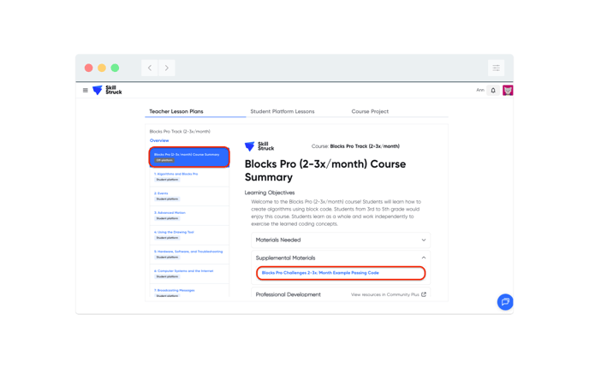Image resolution: width=589 pixels, height=368 pixels.
Task: Open lesson 6 Computer Systems and the Internet
Action: [x=184, y=270]
